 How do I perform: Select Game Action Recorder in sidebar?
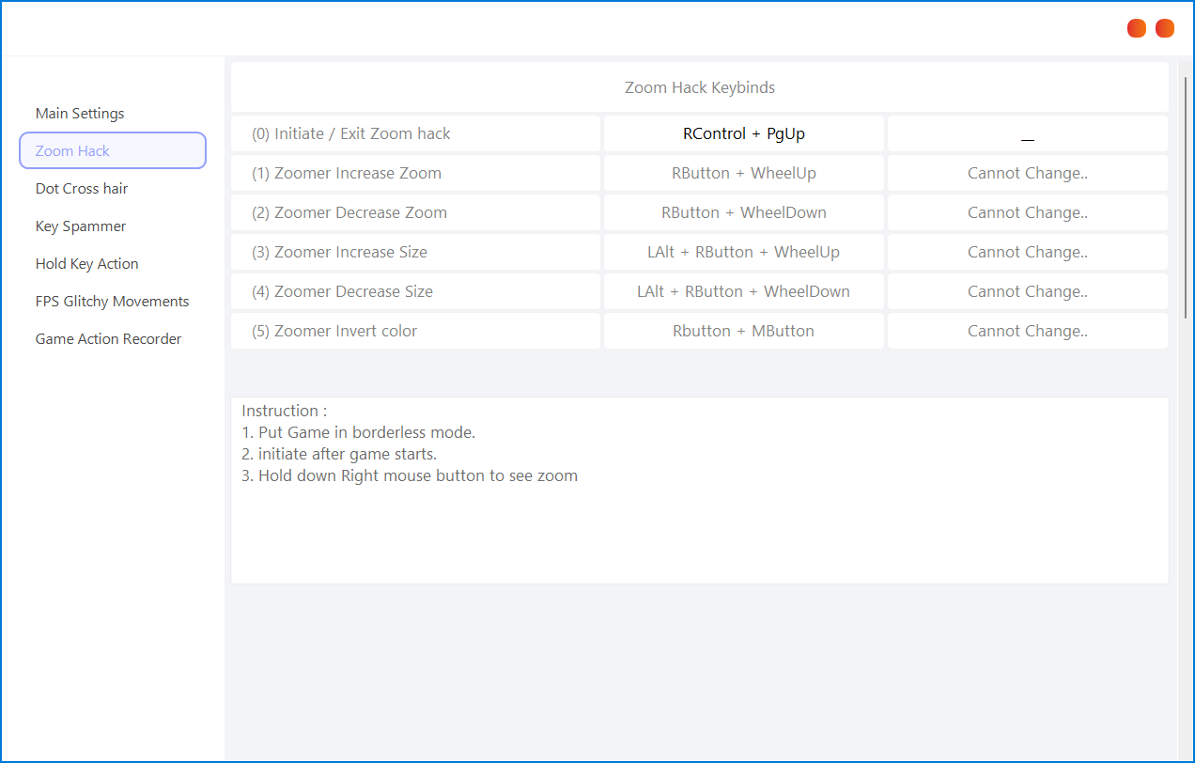coord(108,339)
